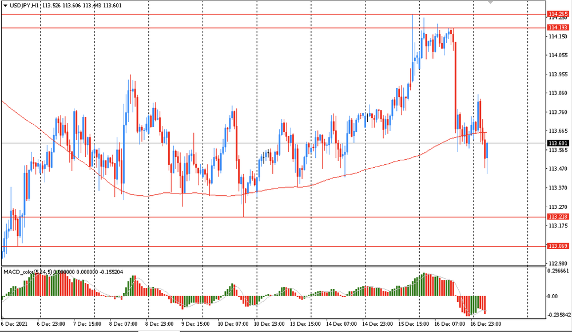The width and height of the screenshot is (572, 332).
Task: Select the 113.069 support level label
Action: click(x=558, y=246)
